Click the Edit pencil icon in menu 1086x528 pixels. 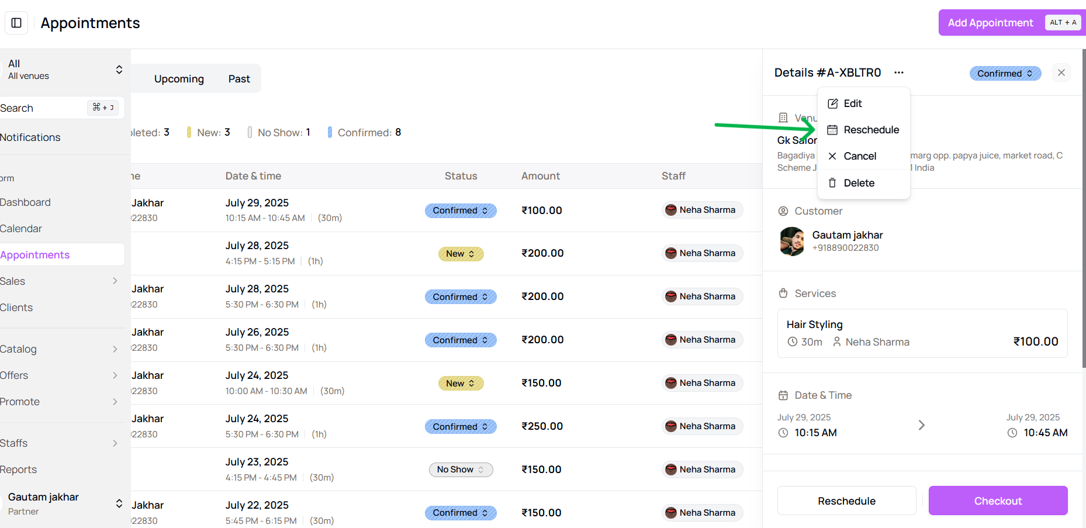[833, 103]
